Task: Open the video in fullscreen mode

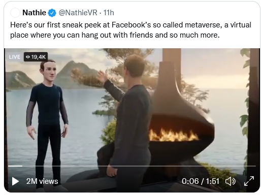Action: coord(249,181)
